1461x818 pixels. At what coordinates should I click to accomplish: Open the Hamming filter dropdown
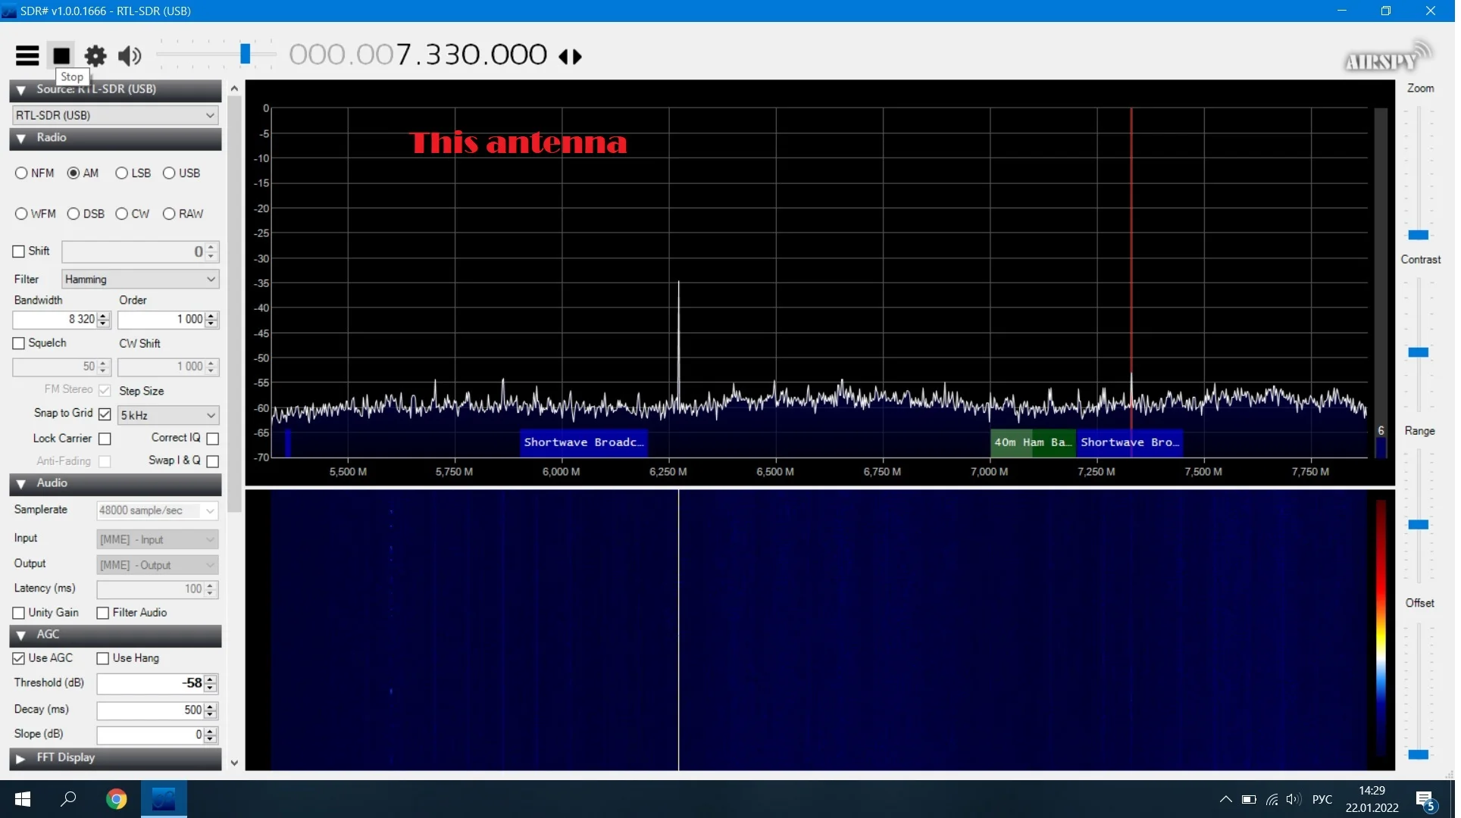point(141,279)
